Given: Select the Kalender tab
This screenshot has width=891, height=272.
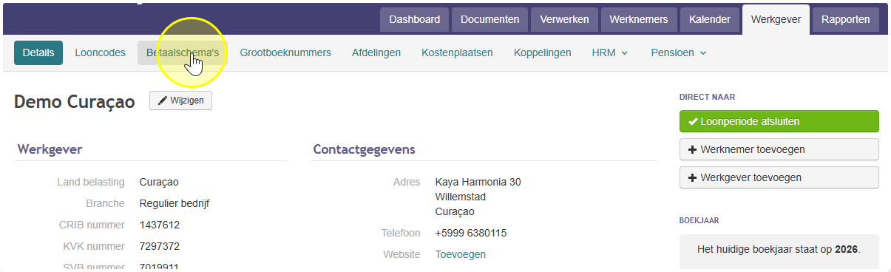Looking at the screenshot, I should pyautogui.click(x=709, y=19).
